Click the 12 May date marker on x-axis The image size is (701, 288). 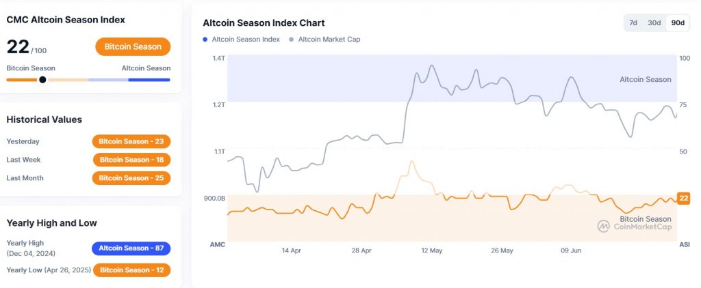tap(431, 250)
